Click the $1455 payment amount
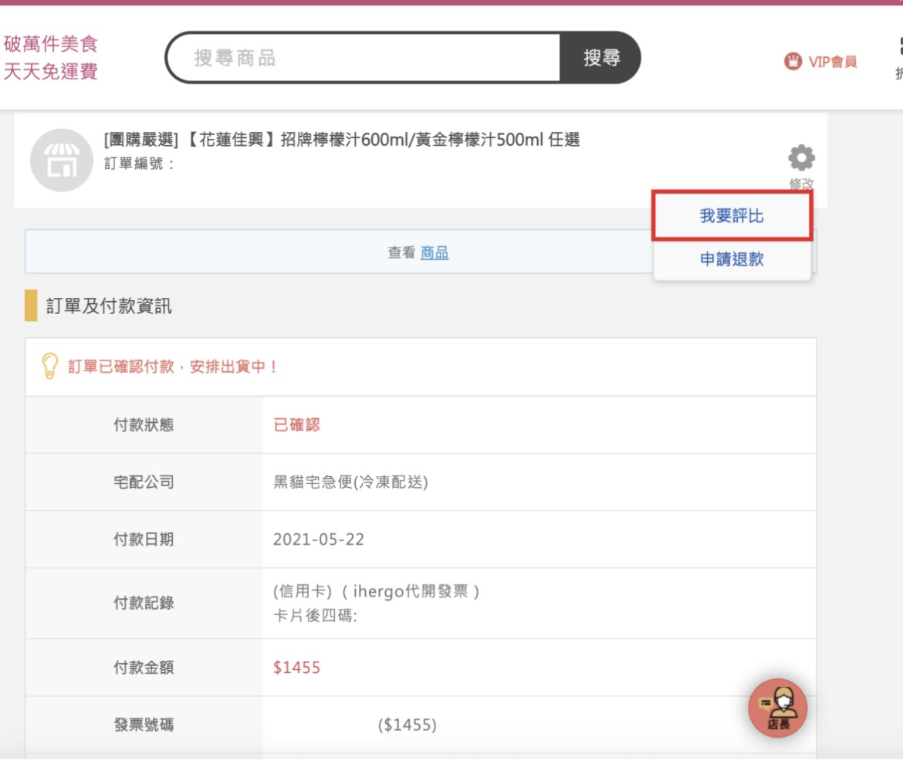 (296, 668)
